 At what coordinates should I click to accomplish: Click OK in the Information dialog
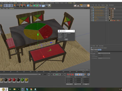point(66,39)
